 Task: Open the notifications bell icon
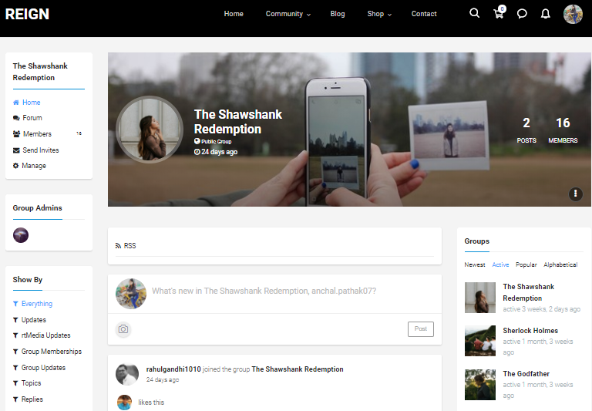coord(545,14)
